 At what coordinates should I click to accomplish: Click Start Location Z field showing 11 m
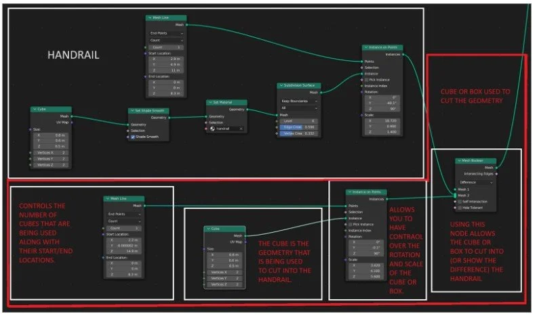[x=166, y=70]
